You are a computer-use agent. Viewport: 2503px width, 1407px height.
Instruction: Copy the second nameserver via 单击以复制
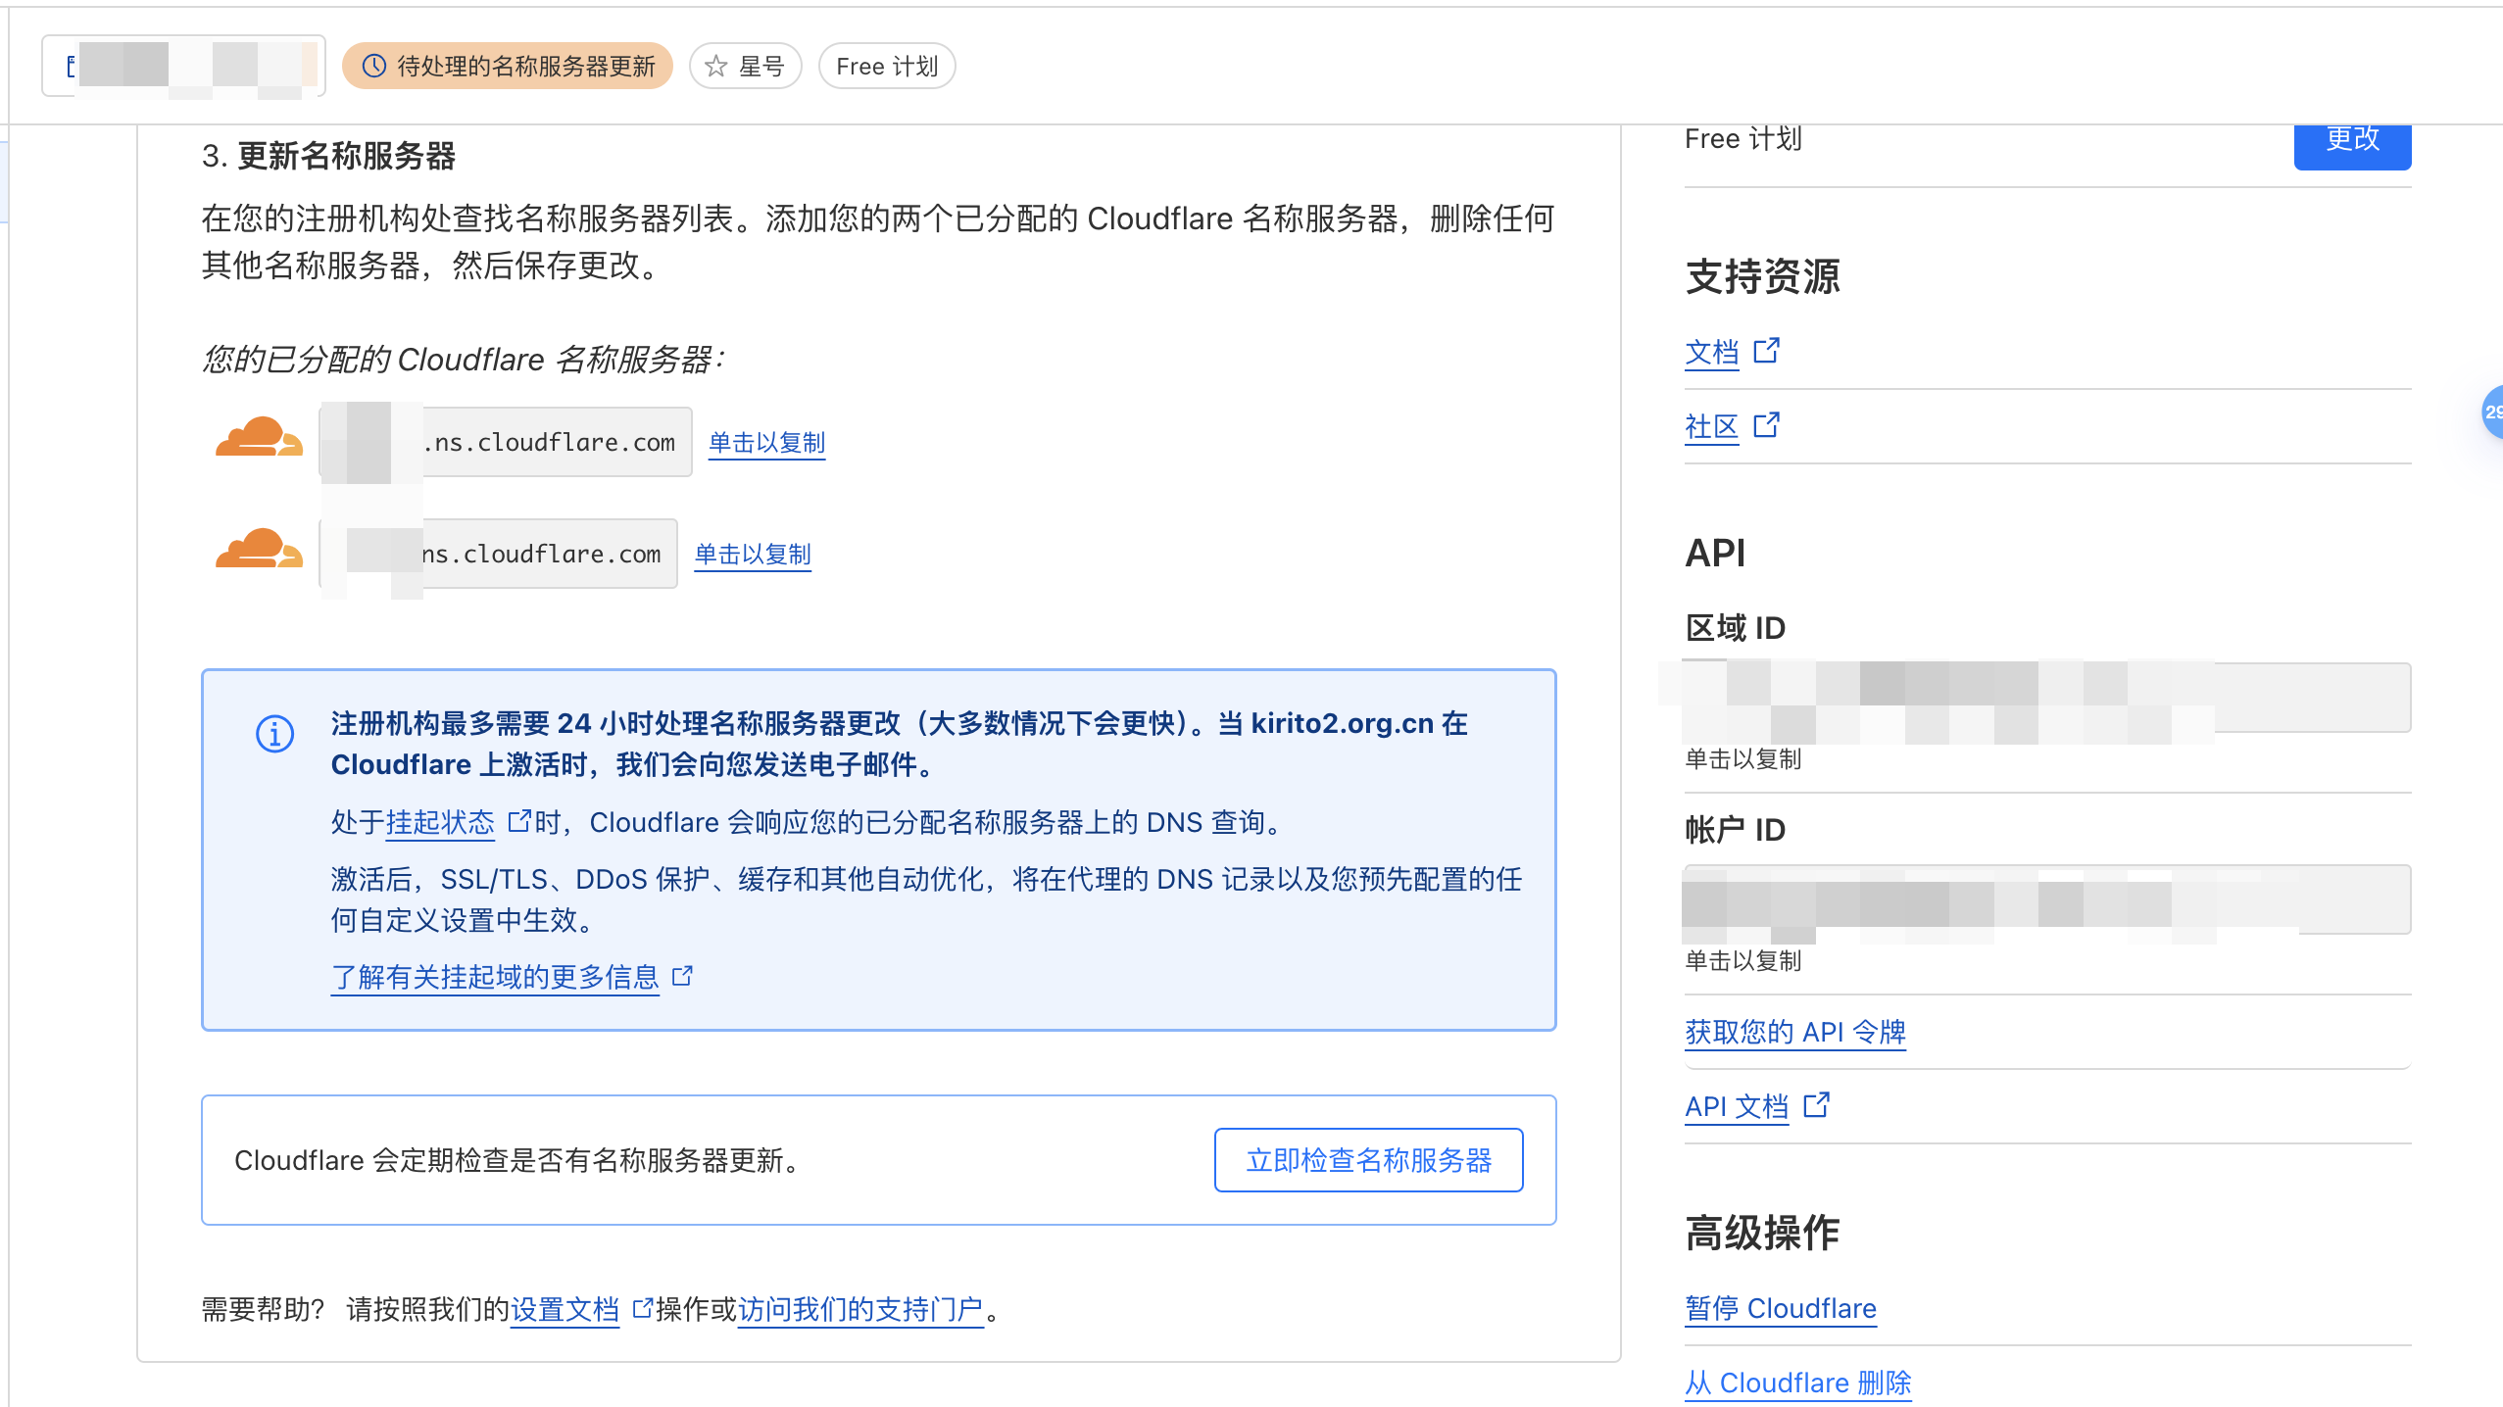pyautogui.click(x=753, y=555)
